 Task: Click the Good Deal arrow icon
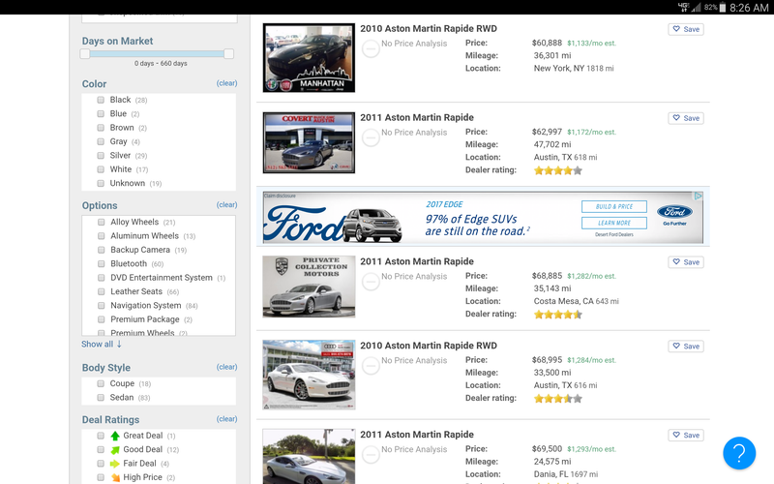[x=115, y=450]
